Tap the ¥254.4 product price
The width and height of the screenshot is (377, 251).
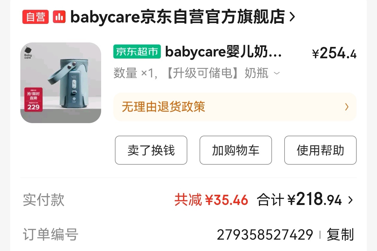click(x=334, y=53)
